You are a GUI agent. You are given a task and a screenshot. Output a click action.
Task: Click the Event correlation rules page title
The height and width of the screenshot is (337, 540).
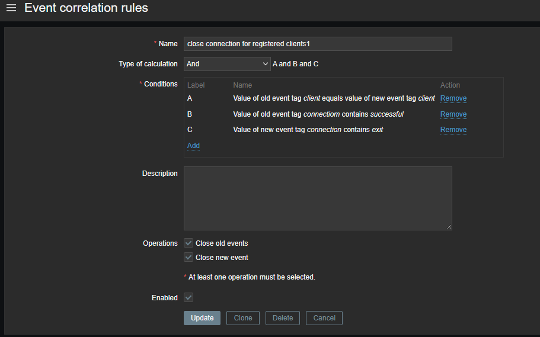(x=86, y=8)
